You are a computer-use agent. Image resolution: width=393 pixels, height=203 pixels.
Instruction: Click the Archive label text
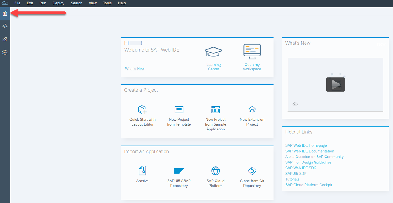(142, 181)
